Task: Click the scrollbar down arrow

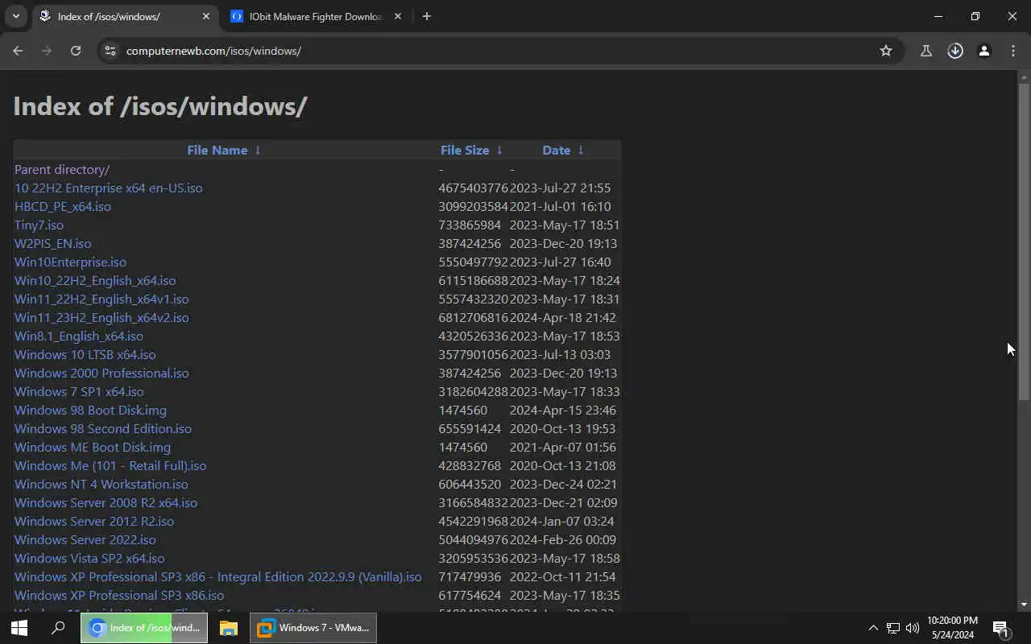Action: 1024,605
